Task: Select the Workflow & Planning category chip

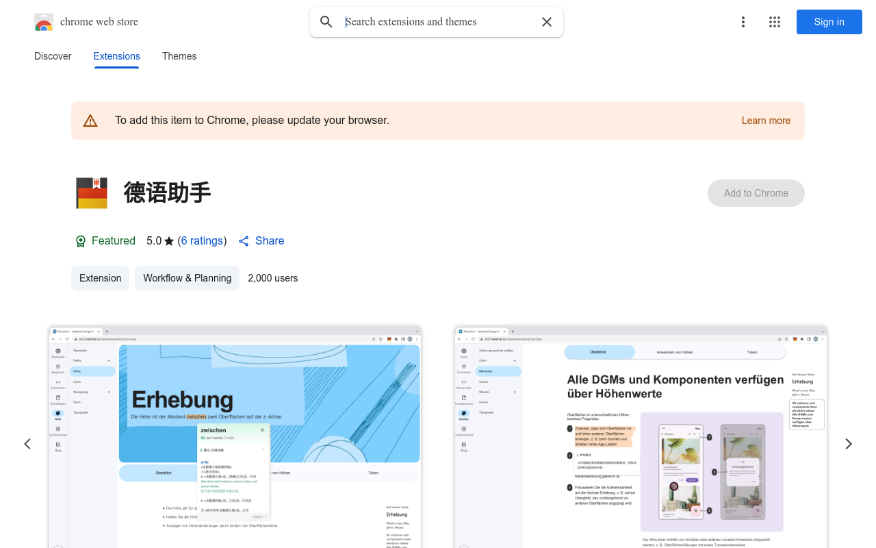Action: pos(187,278)
